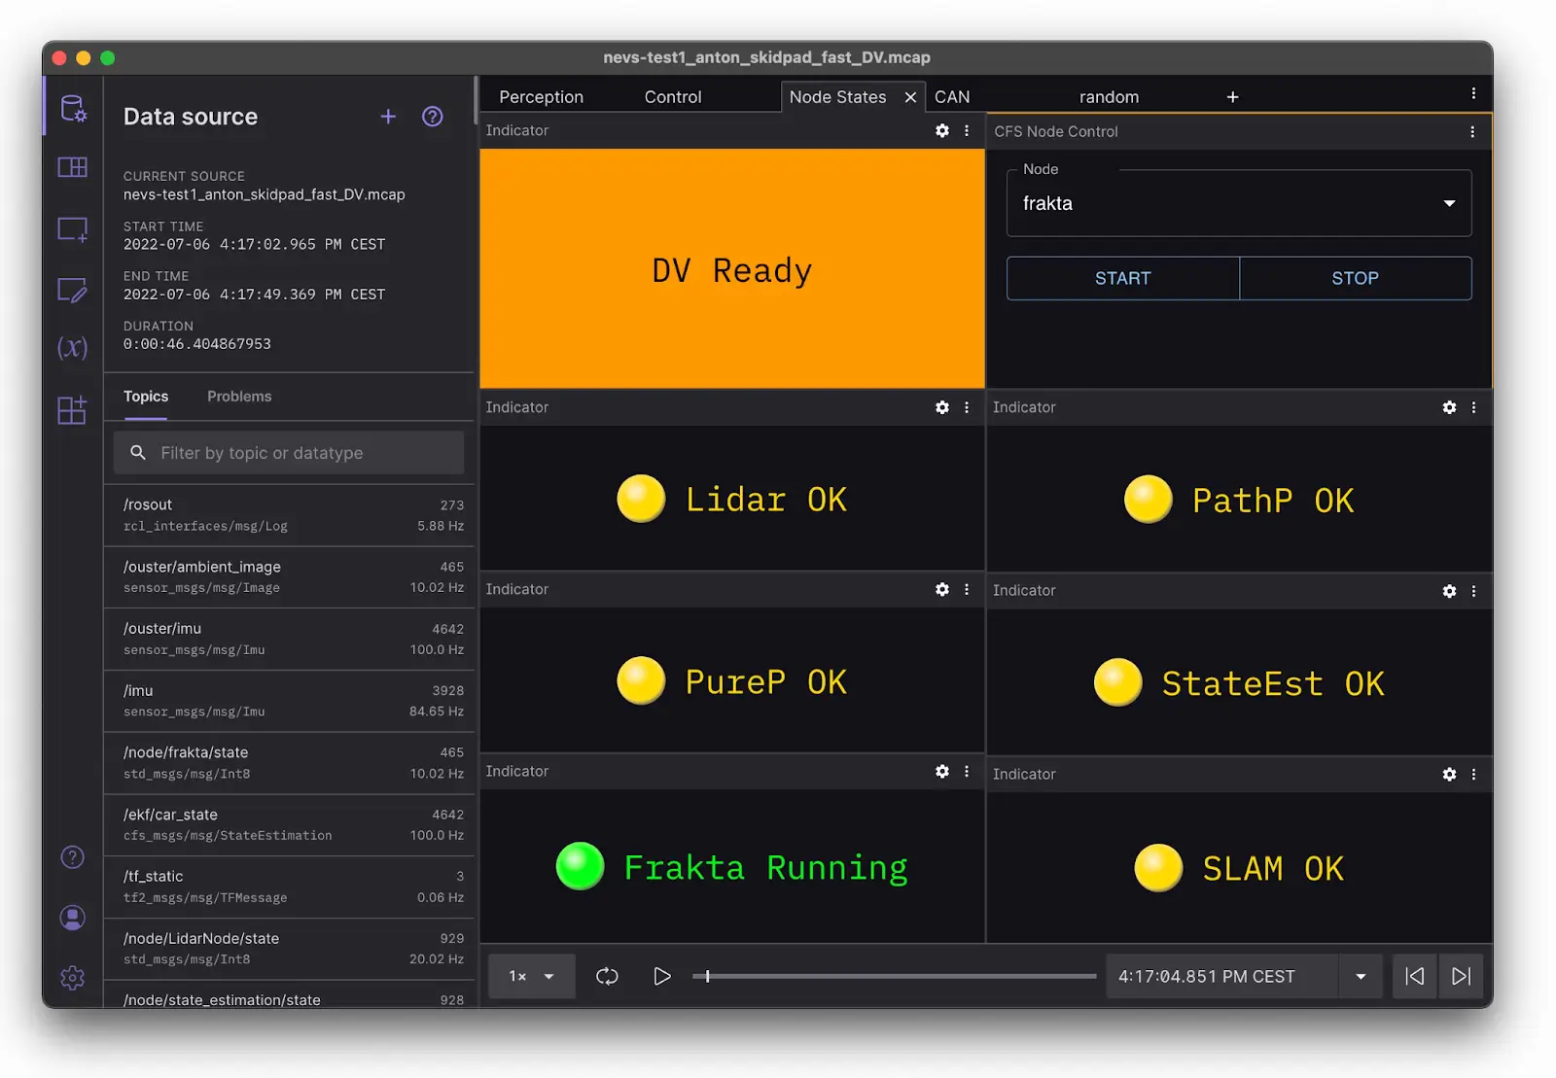
Task: Click the STOP button
Action: tap(1355, 278)
